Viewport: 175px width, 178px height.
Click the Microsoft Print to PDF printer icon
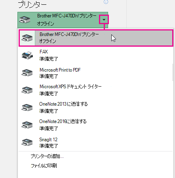click(27, 73)
